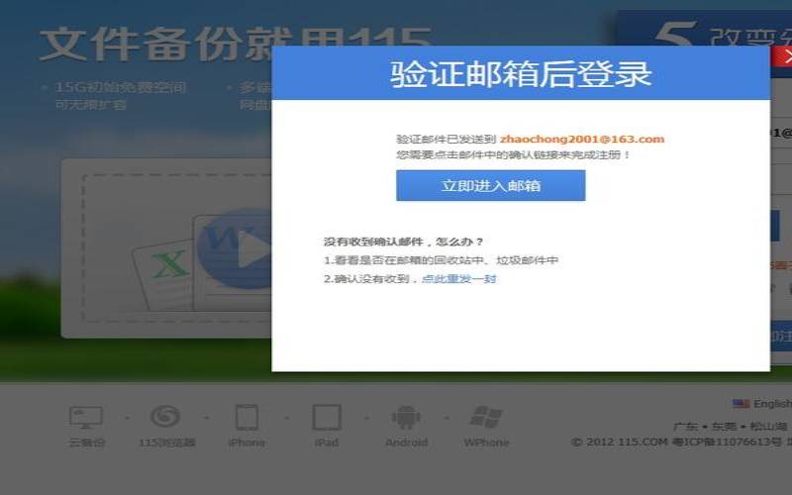Click the 点此重发一封 resend link
The image size is (792, 495).
(458, 279)
